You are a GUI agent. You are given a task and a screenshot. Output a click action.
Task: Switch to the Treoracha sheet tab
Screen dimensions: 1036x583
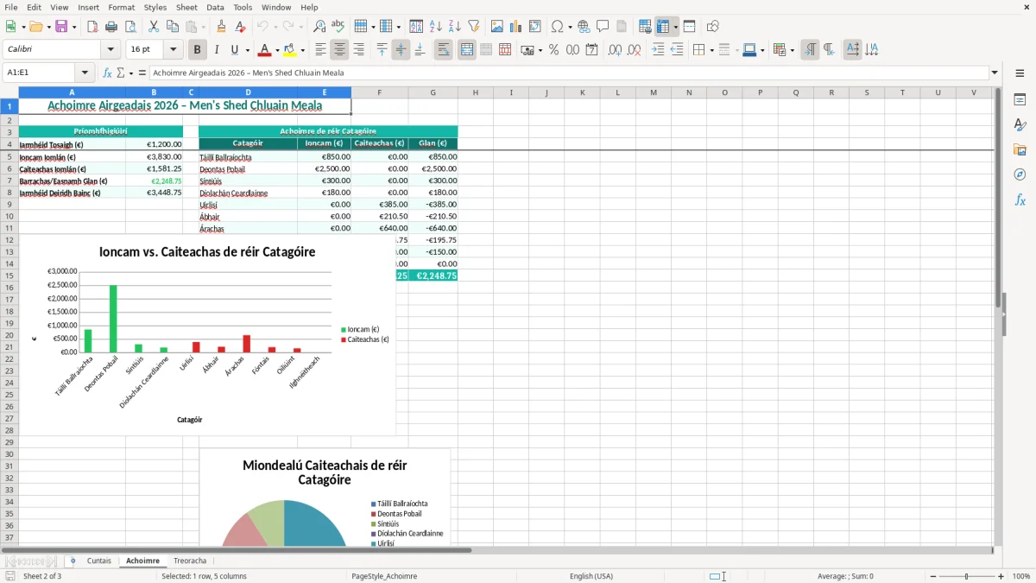click(x=190, y=561)
